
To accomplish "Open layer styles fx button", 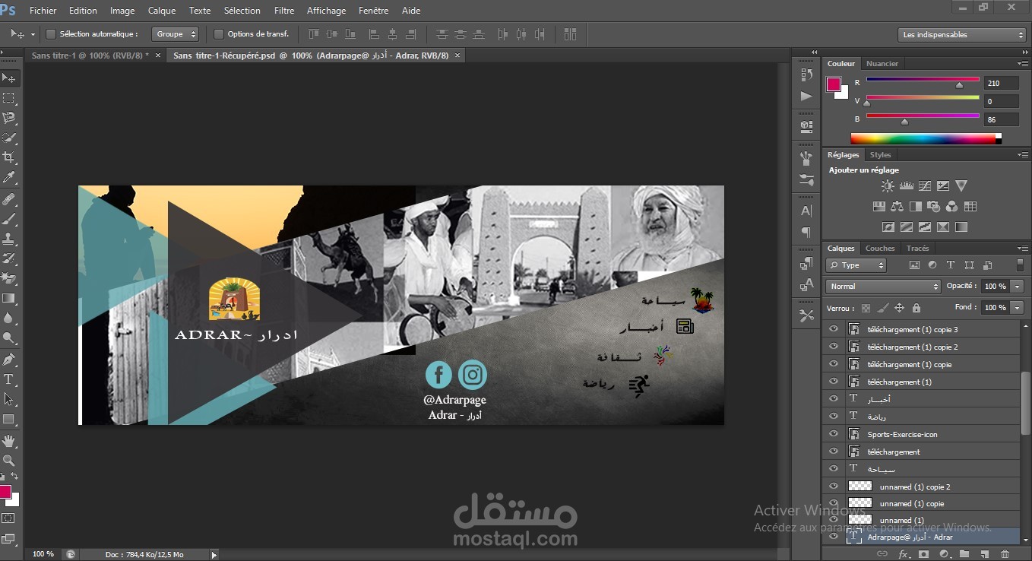I will click(x=904, y=554).
